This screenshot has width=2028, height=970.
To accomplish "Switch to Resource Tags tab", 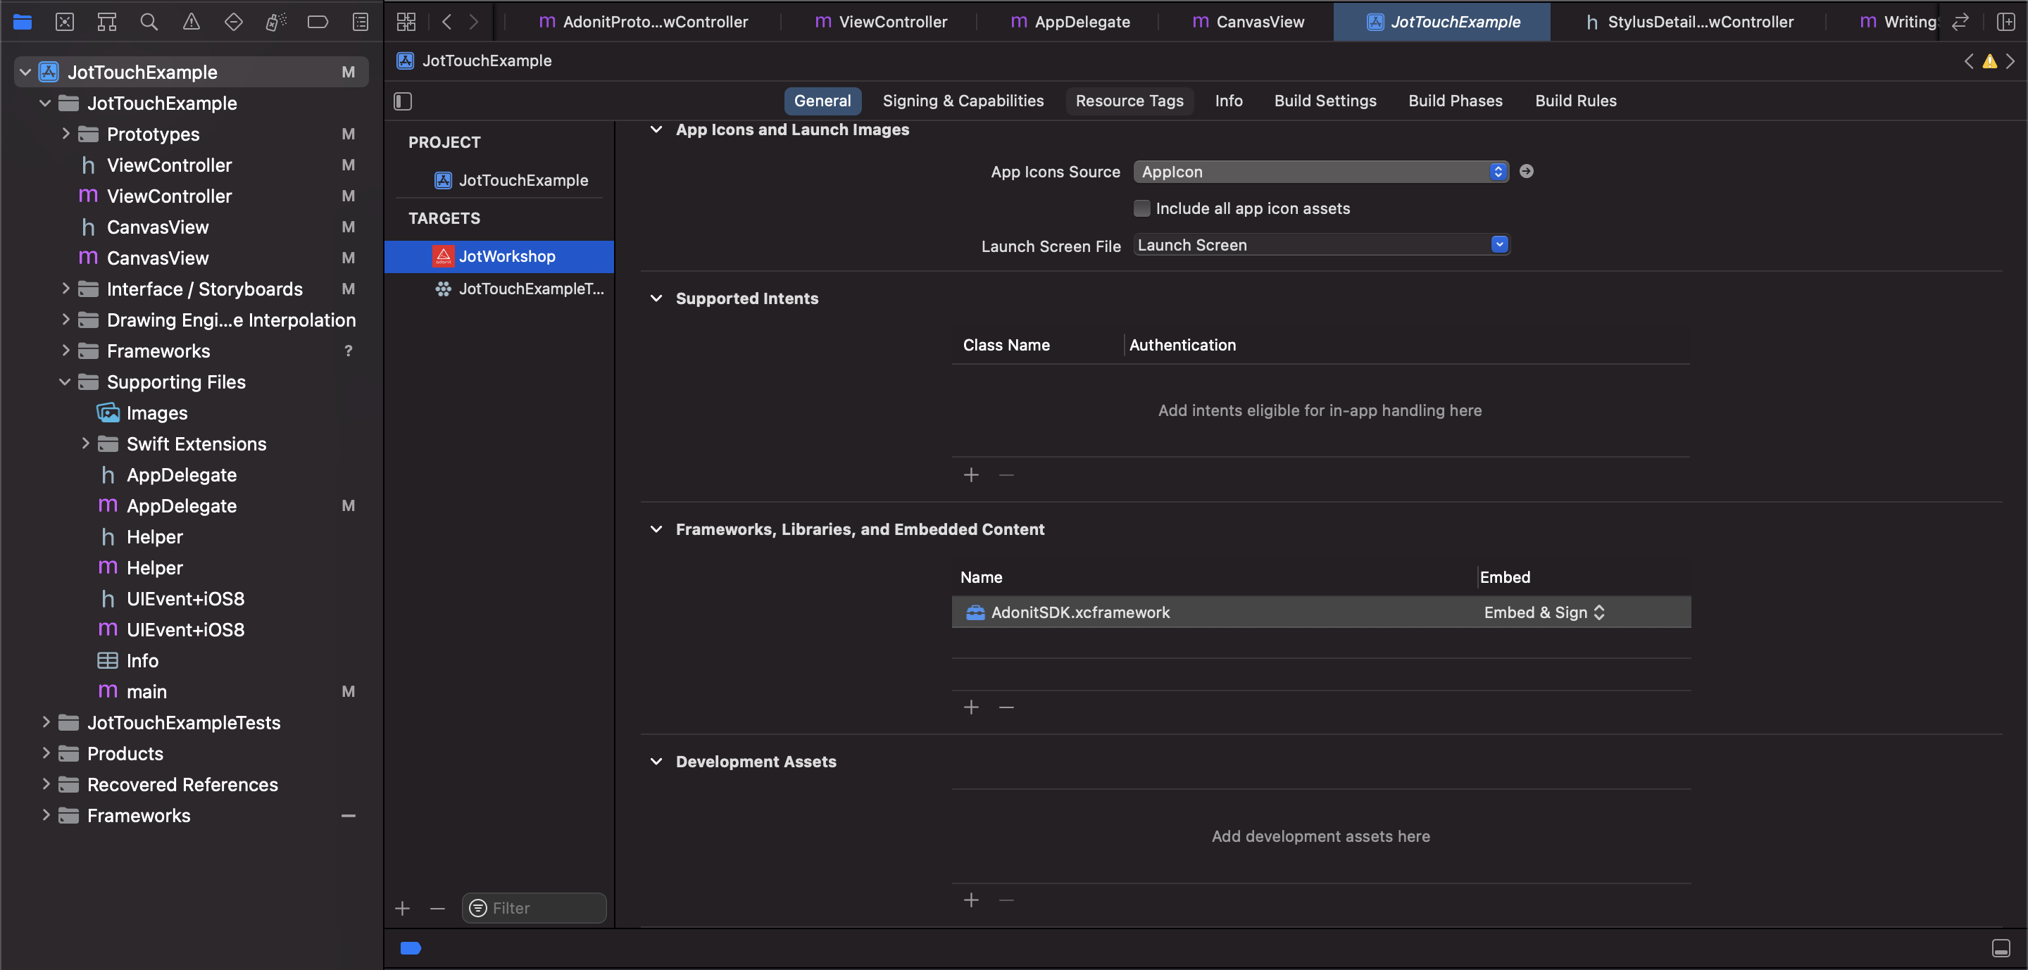I will (1129, 101).
